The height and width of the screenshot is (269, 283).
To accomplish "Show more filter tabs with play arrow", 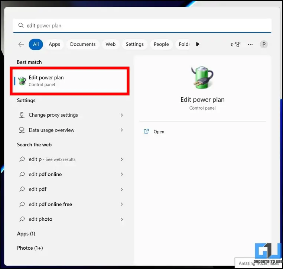I will [x=198, y=44].
